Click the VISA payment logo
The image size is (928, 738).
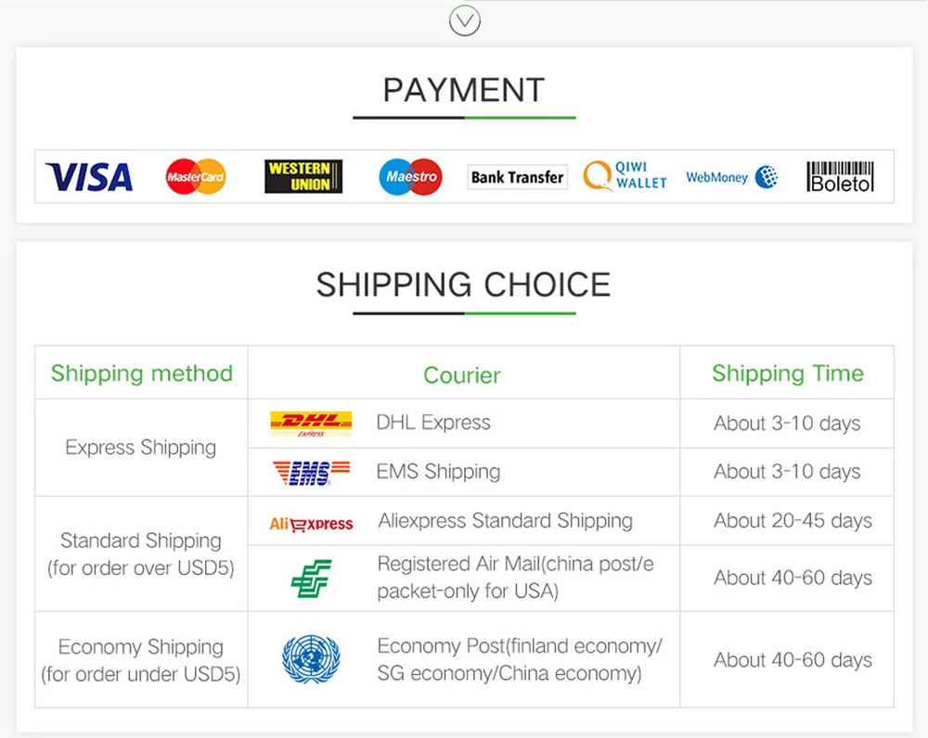[x=89, y=177]
